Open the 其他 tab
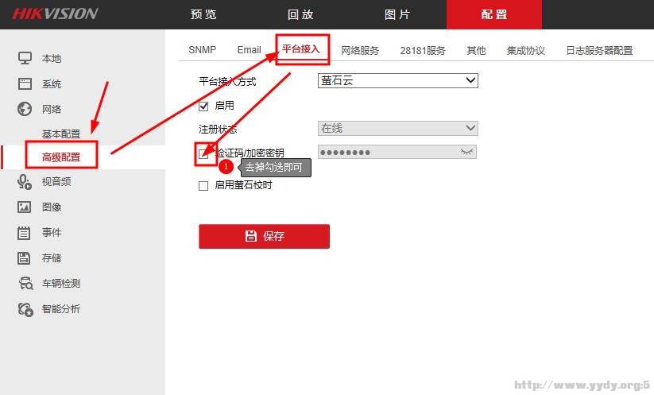Viewport: 654px width, 395px height. 476,51
